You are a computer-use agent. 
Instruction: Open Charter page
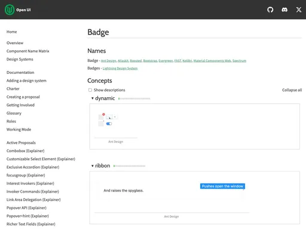pyautogui.click(x=13, y=89)
